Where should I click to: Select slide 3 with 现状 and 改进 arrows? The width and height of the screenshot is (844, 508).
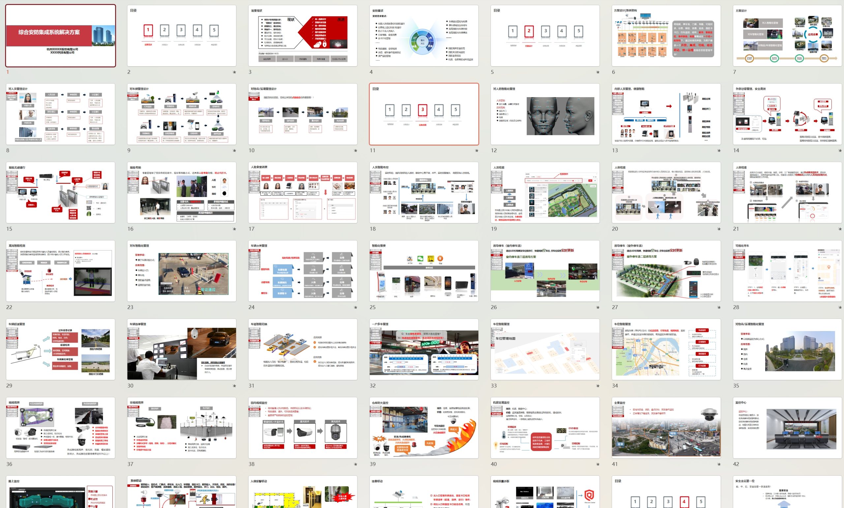click(x=303, y=36)
